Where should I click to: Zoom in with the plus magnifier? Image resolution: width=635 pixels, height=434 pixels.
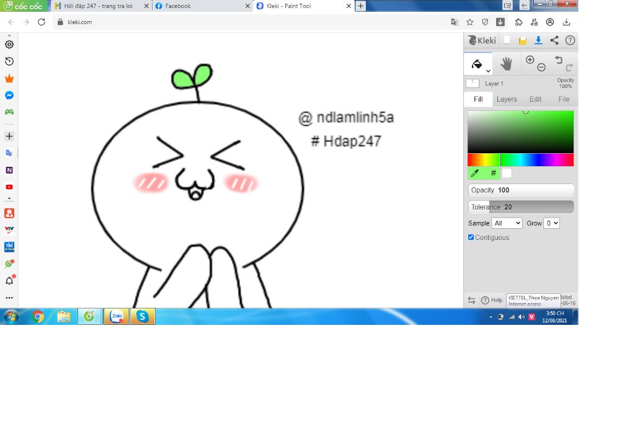pyautogui.click(x=530, y=60)
